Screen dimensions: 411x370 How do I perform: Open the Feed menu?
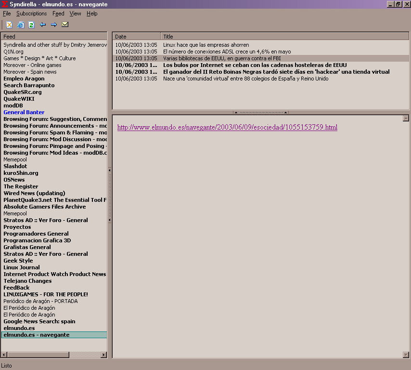58,13
